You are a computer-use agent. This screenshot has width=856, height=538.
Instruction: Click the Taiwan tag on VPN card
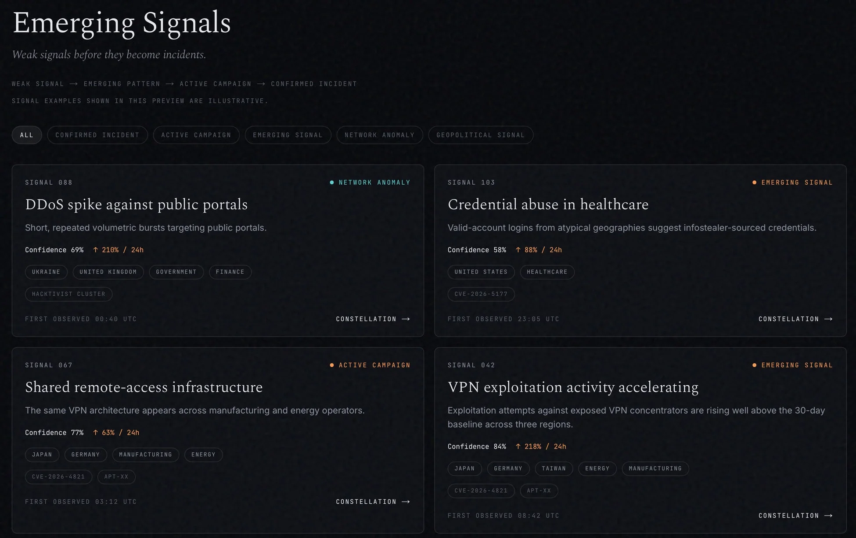554,469
